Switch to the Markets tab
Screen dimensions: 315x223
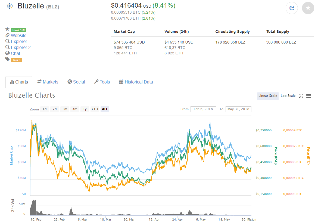[x=48, y=82]
